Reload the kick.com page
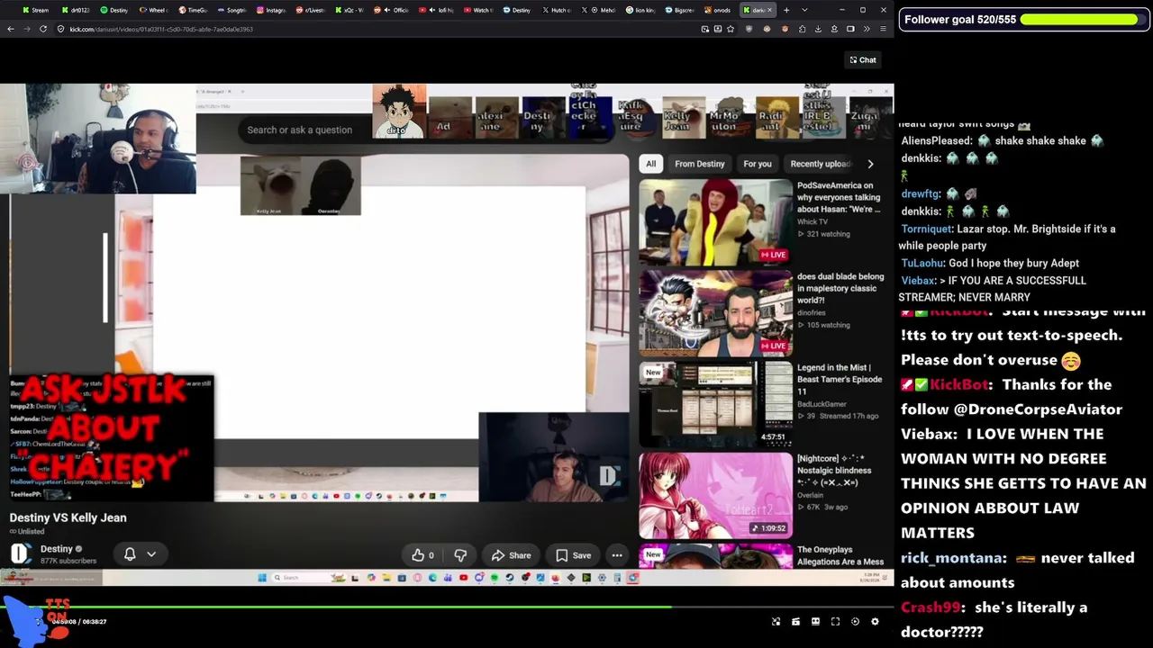The width and height of the screenshot is (1153, 648). pyautogui.click(x=42, y=29)
